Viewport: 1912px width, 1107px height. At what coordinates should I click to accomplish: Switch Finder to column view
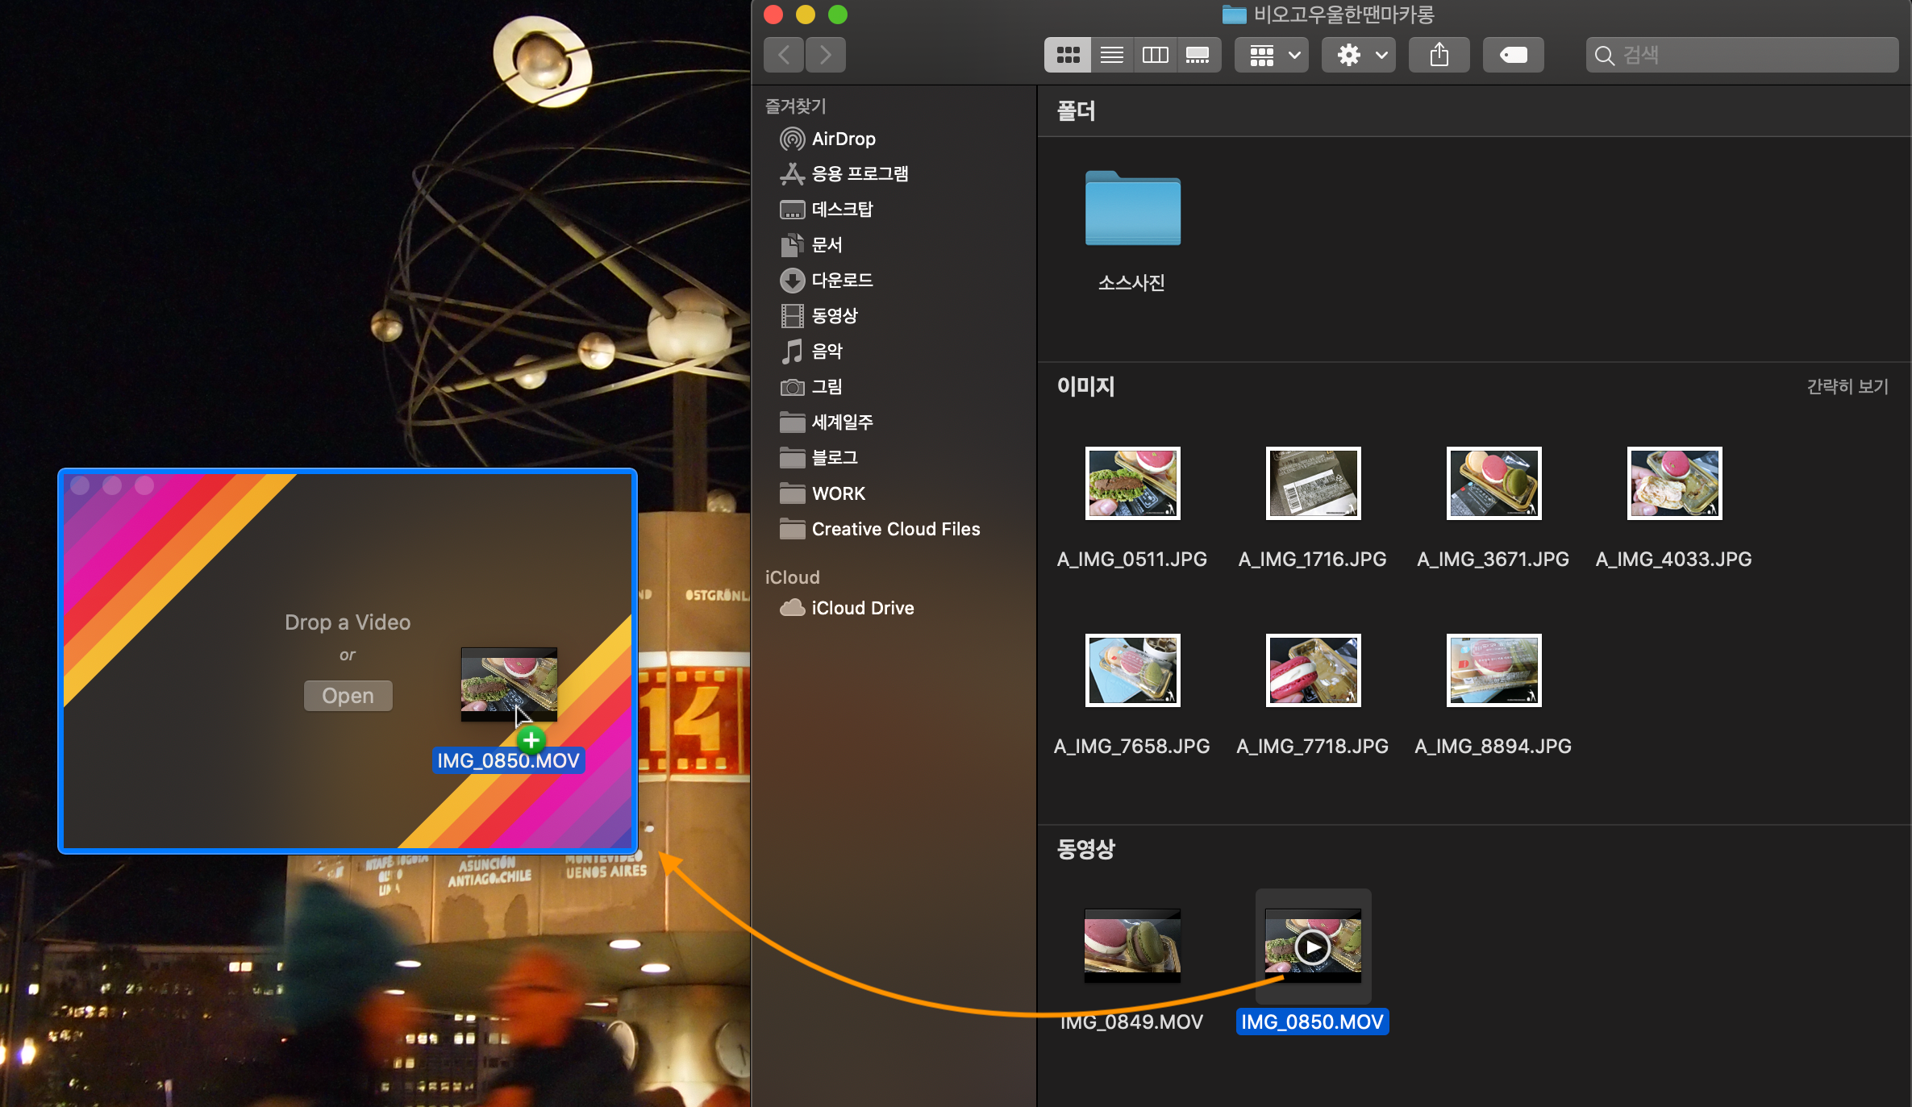[x=1155, y=55]
